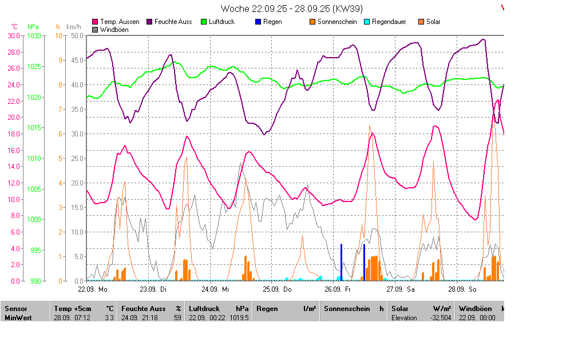Click the km/h axis unit label
Image resolution: width=586 pixels, height=347 pixels.
point(74,27)
